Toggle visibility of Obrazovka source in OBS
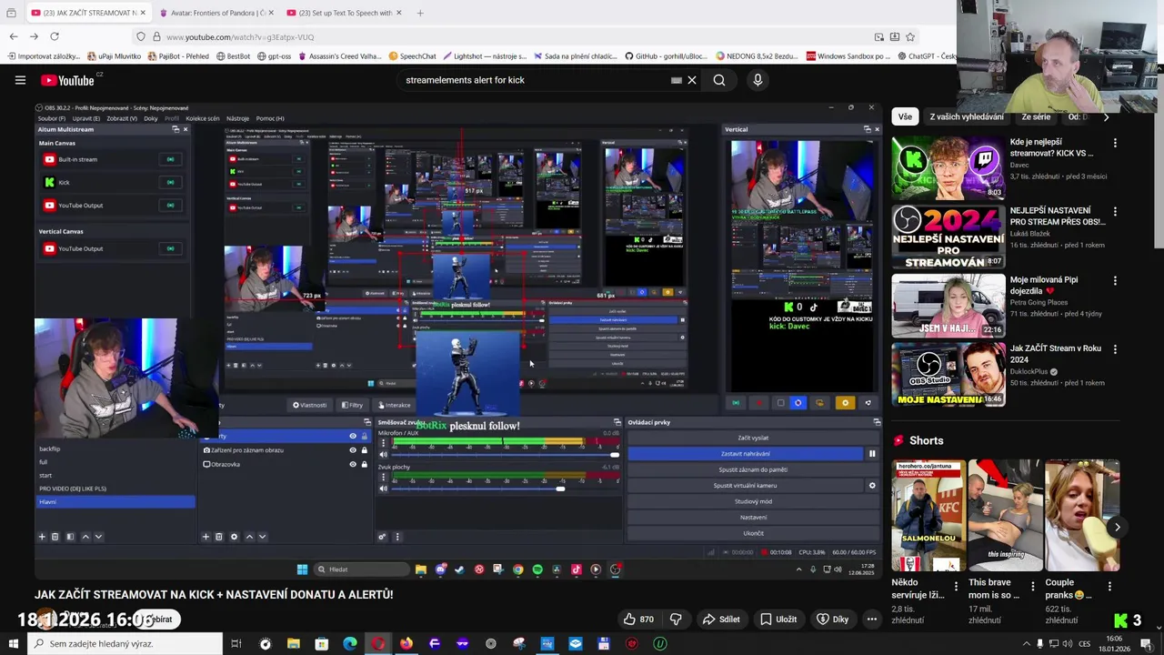1164x655 pixels. pyautogui.click(x=353, y=464)
